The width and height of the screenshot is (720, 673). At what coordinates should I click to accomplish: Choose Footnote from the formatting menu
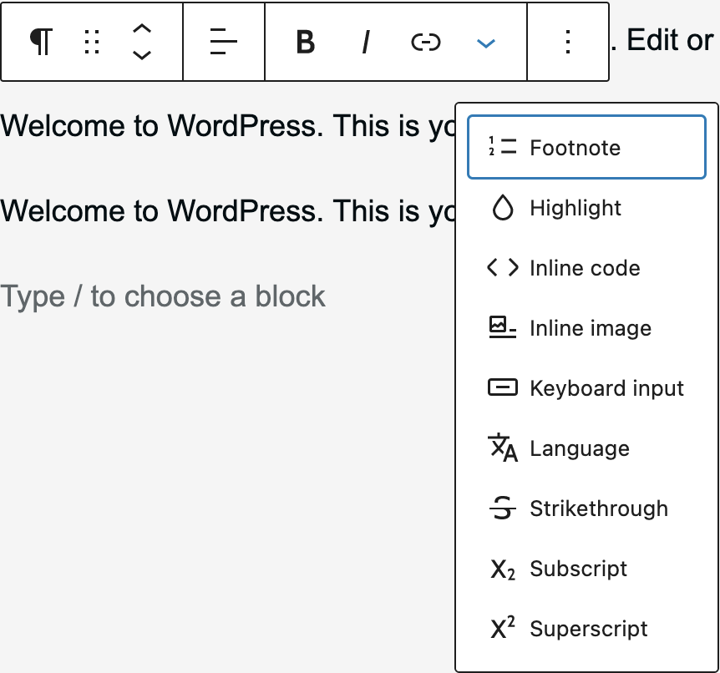(586, 147)
